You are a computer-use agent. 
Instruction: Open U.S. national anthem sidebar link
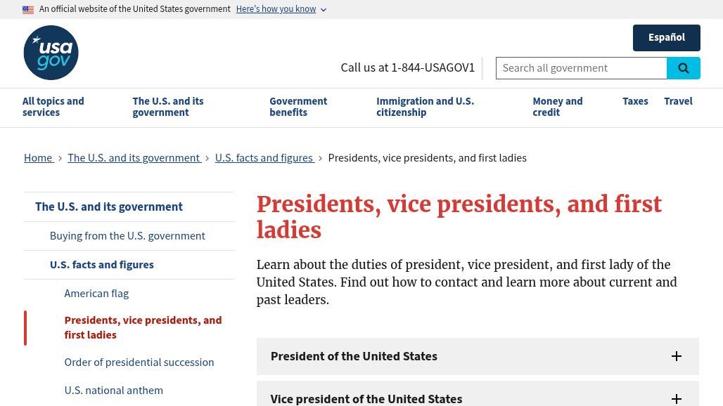click(x=113, y=391)
